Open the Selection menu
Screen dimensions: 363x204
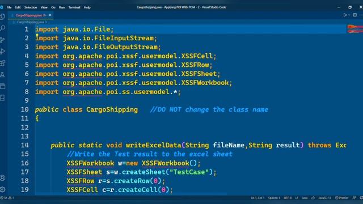click(31, 7)
